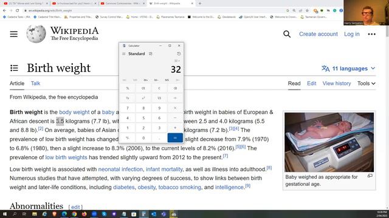Click Calculator digit 5 button
Image resolution: width=389 pixels, height=218 pixels.
[143, 118]
